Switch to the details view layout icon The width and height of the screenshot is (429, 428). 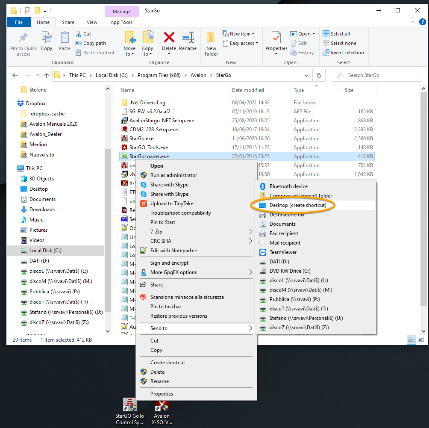(411, 340)
